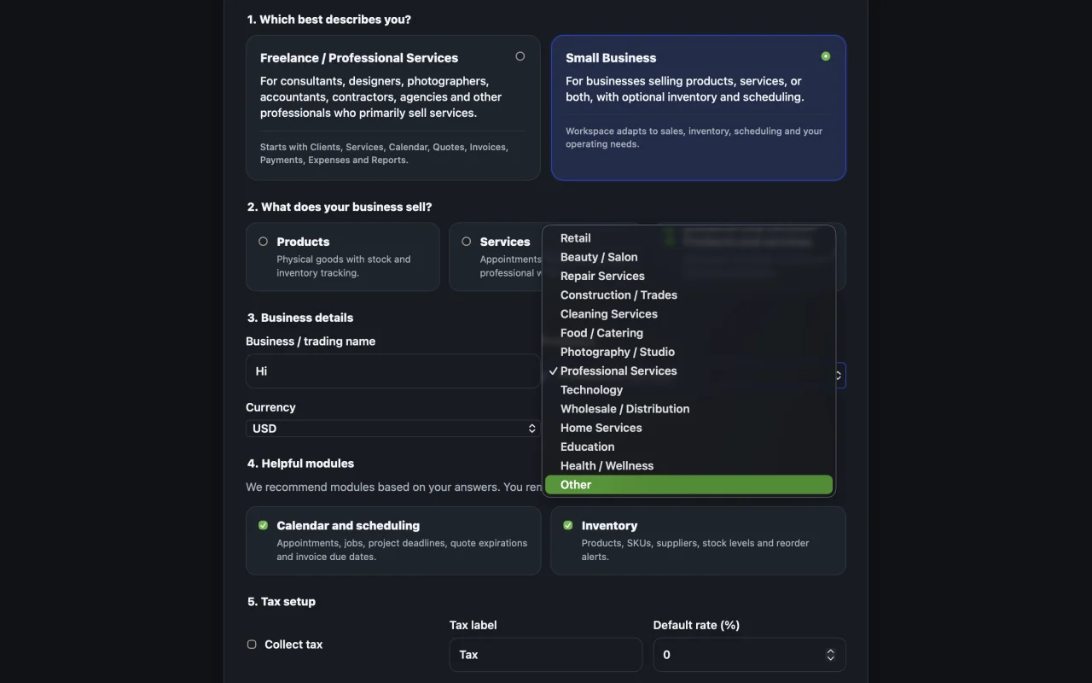Select Health / Wellness option
The image size is (1092, 683).
[688, 465]
